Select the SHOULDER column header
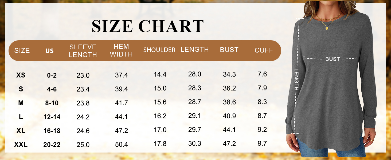Image resolution: width=391 pixels, height=160 pixels. (x=159, y=50)
